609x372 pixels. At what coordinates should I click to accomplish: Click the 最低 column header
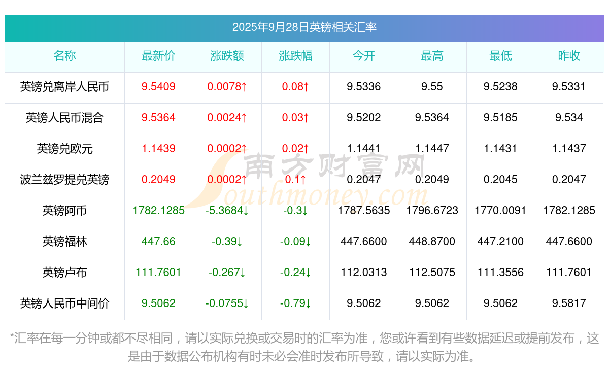500,56
